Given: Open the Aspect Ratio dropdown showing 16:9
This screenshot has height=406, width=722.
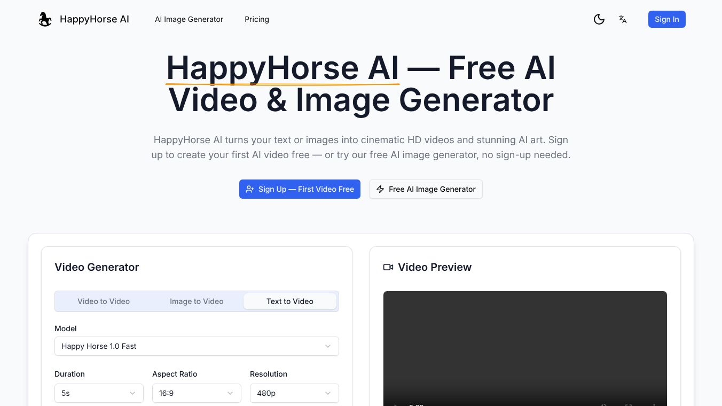Looking at the screenshot, I should [x=197, y=393].
